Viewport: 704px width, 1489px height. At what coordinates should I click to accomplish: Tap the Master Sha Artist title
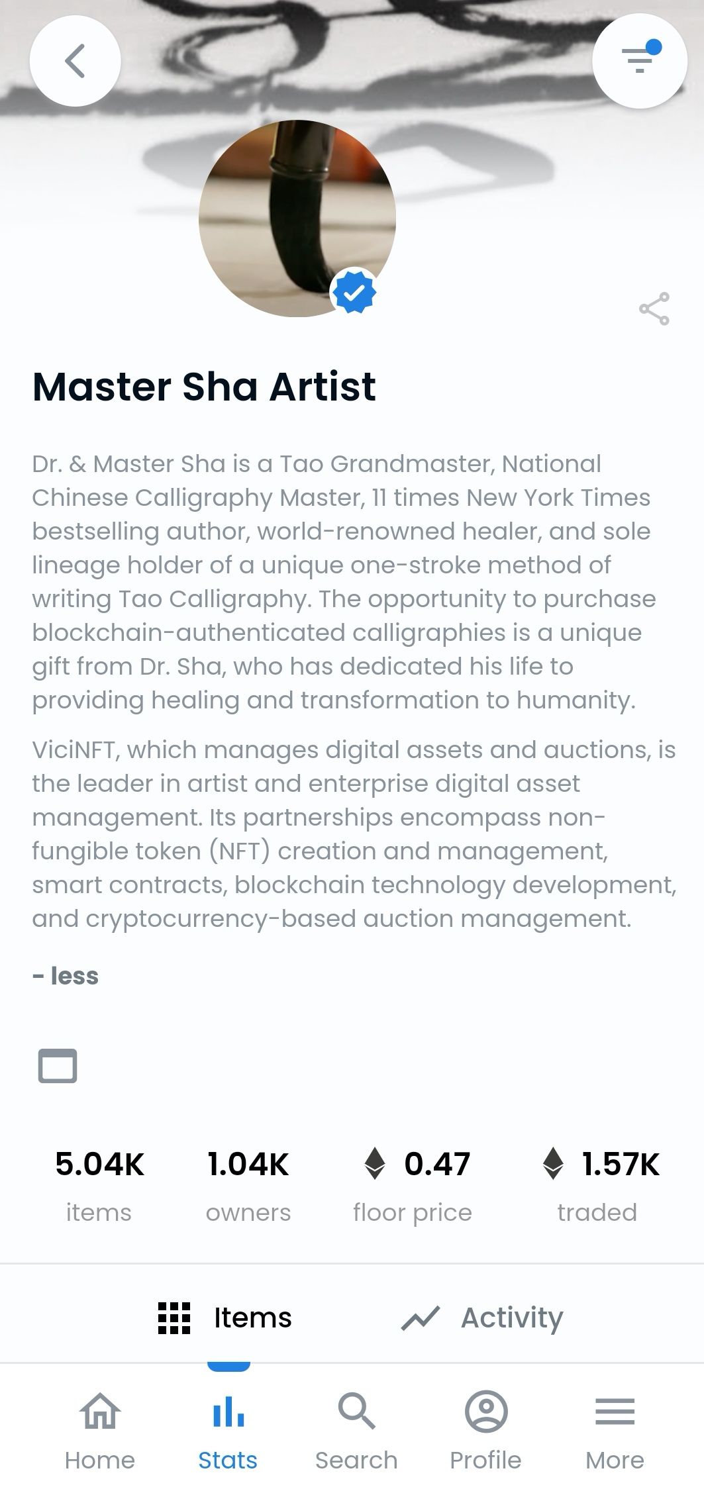tap(204, 387)
